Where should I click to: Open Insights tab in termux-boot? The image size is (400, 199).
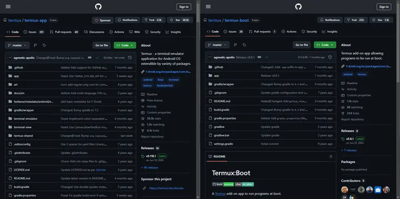(x=330, y=32)
